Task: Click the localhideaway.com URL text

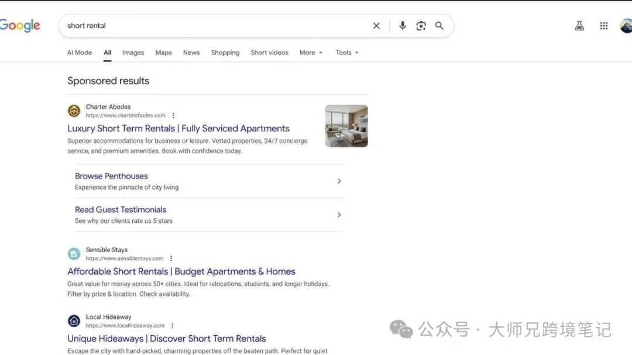Action: point(125,326)
